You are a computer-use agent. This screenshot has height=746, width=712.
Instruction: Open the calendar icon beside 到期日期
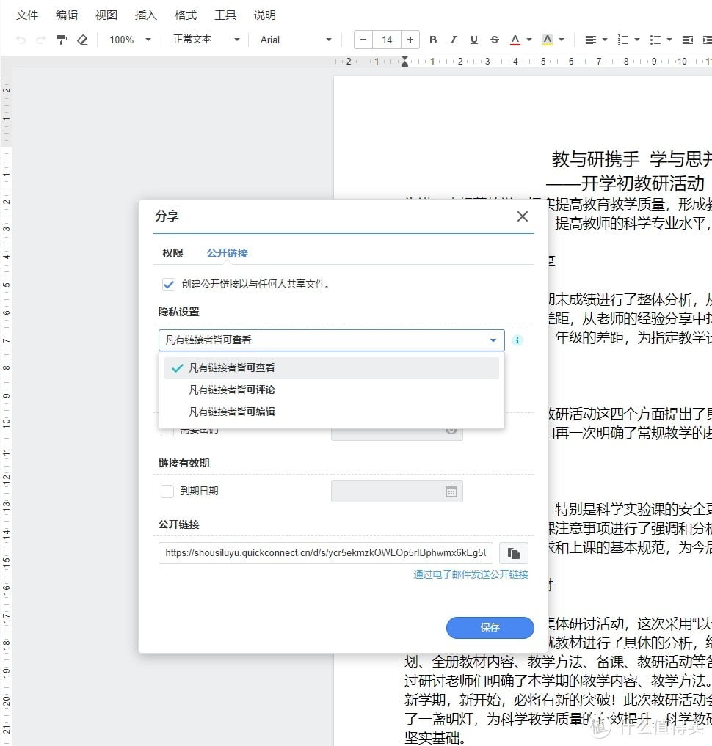pos(452,491)
